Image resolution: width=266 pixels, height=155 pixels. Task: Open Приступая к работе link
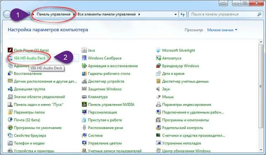[x=105, y=120]
